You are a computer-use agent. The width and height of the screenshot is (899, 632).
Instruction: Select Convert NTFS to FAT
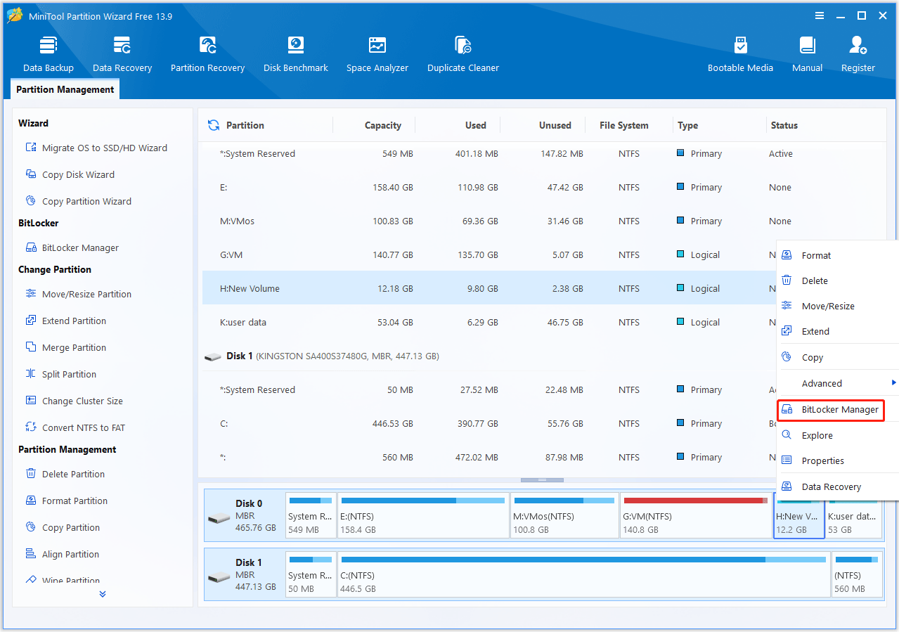[75, 427]
